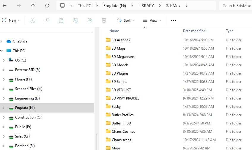252x150 pixels.
Task: Click date 8/13/2024 2:08 PM
Action: [x=197, y=115]
